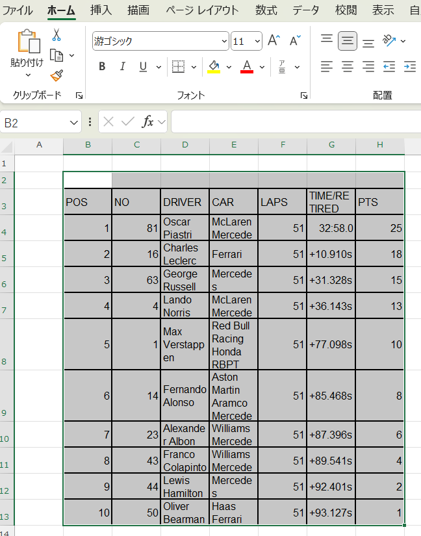This screenshot has width=421, height=536.
Task: Click the Format Painter brush icon
Action: [x=57, y=75]
